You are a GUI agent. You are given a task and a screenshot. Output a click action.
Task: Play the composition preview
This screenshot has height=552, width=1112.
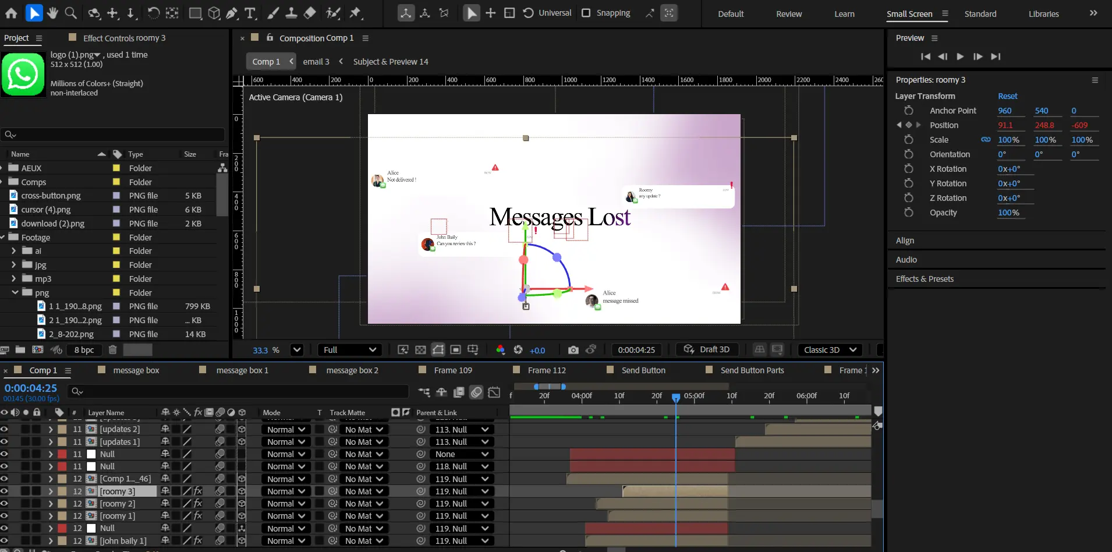tap(960, 56)
